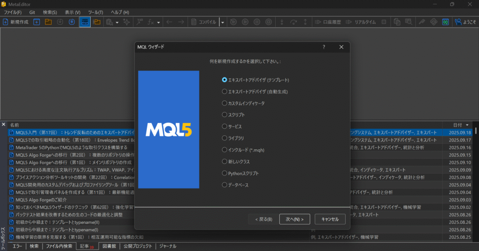The height and width of the screenshot is (251, 479).
Task: Select カスタムインディケータ radio option
Action: pos(225,103)
